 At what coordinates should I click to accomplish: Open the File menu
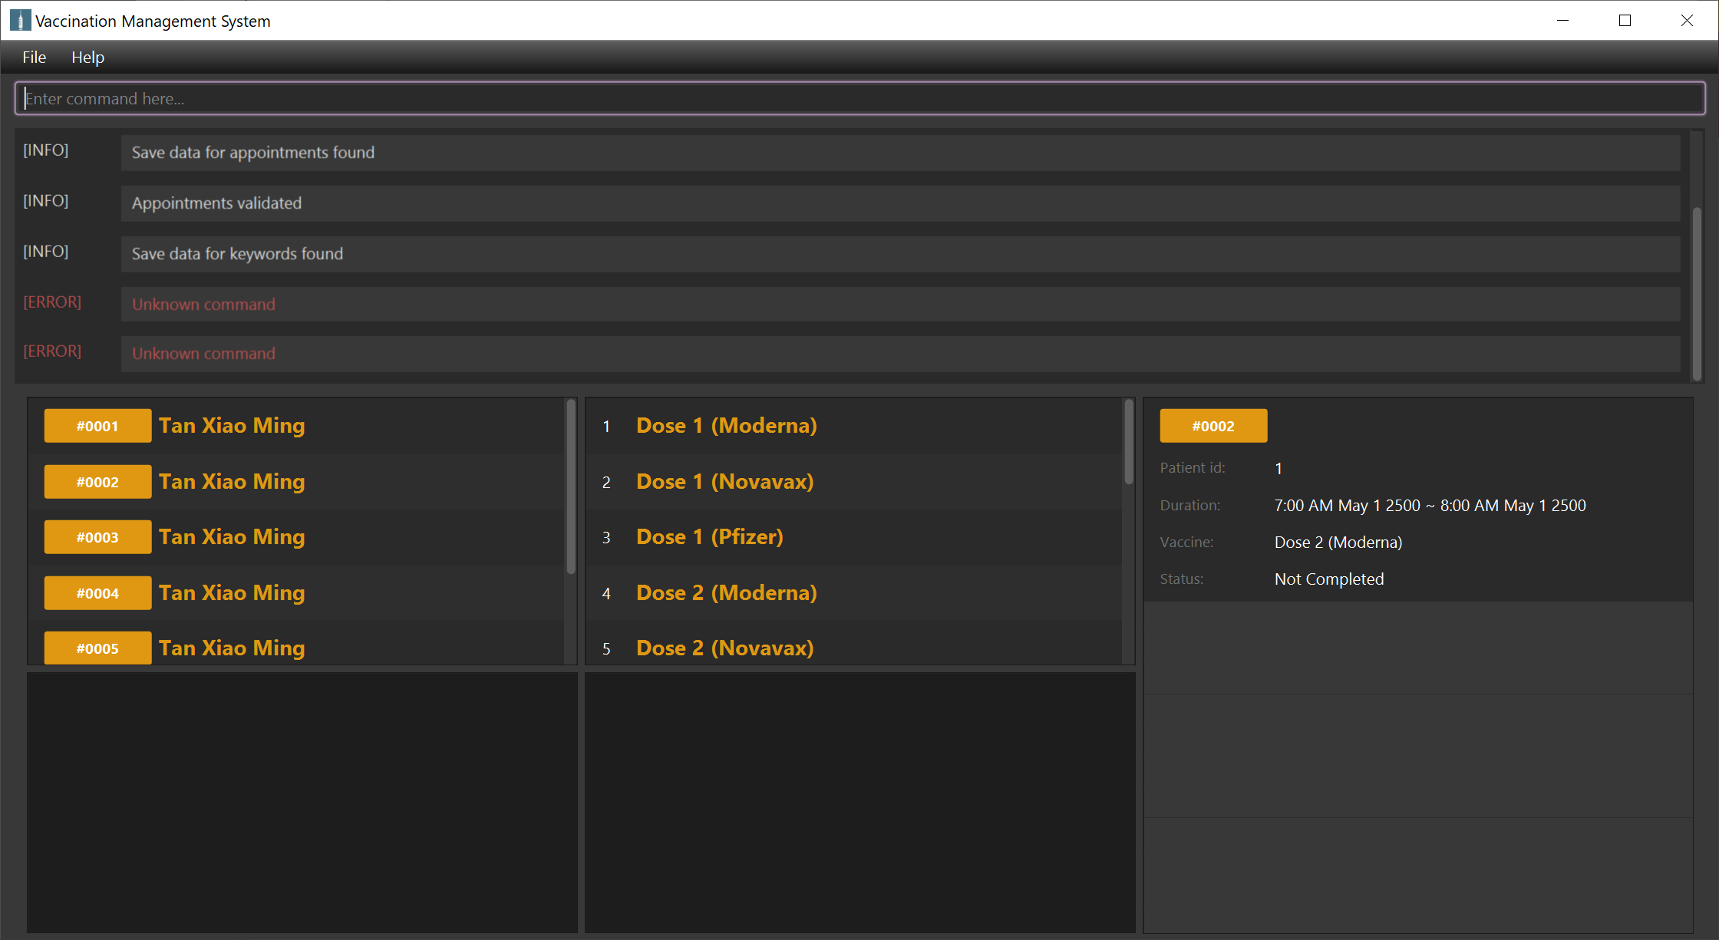coord(35,58)
